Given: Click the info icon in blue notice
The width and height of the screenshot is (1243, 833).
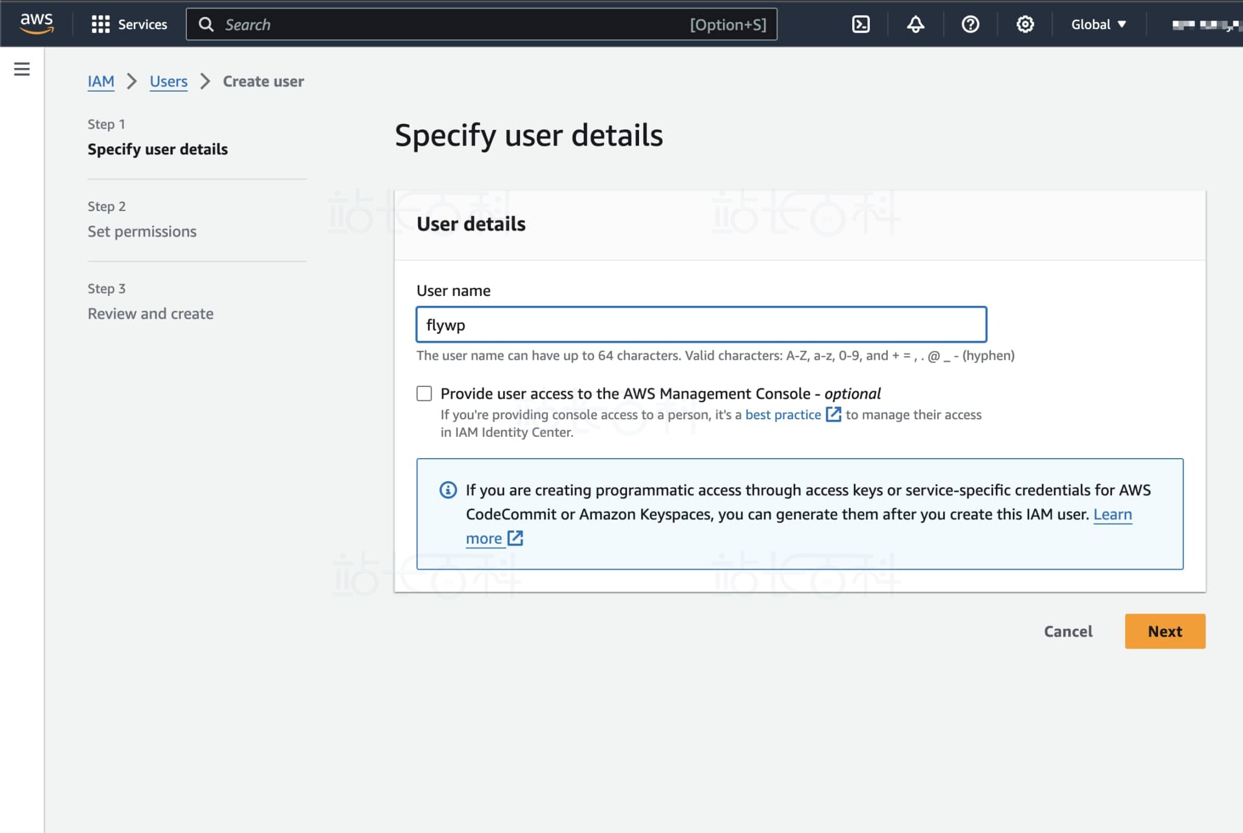Looking at the screenshot, I should [x=448, y=490].
